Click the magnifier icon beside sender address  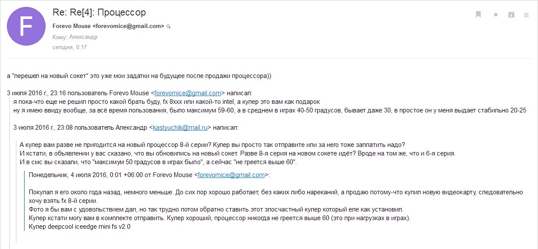[169, 26]
